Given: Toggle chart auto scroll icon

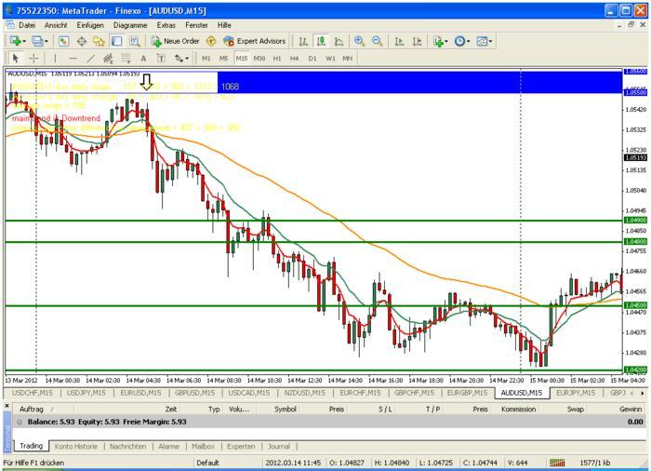Looking at the screenshot, I should pos(399,41).
